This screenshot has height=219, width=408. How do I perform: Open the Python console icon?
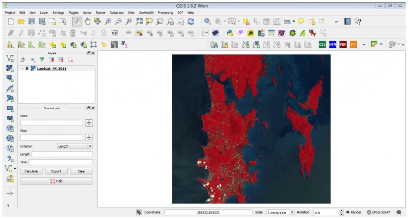(x=230, y=33)
